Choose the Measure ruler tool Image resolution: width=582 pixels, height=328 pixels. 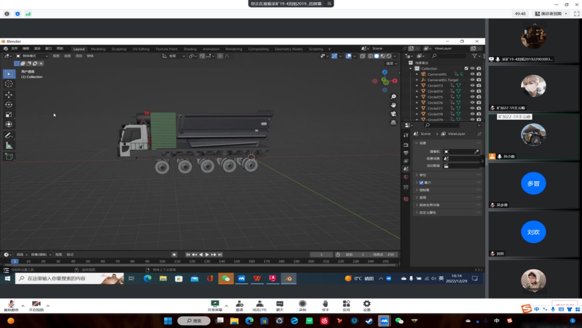pyautogui.click(x=9, y=146)
